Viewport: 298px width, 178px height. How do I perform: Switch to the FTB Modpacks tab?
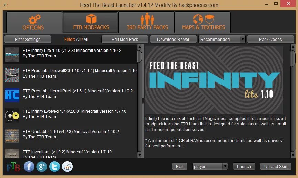[x=90, y=22]
